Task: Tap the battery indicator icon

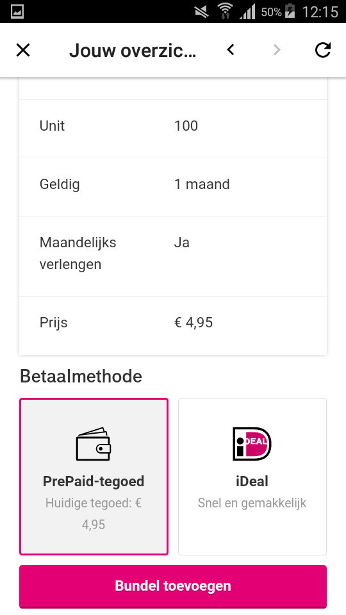Action: point(290,12)
